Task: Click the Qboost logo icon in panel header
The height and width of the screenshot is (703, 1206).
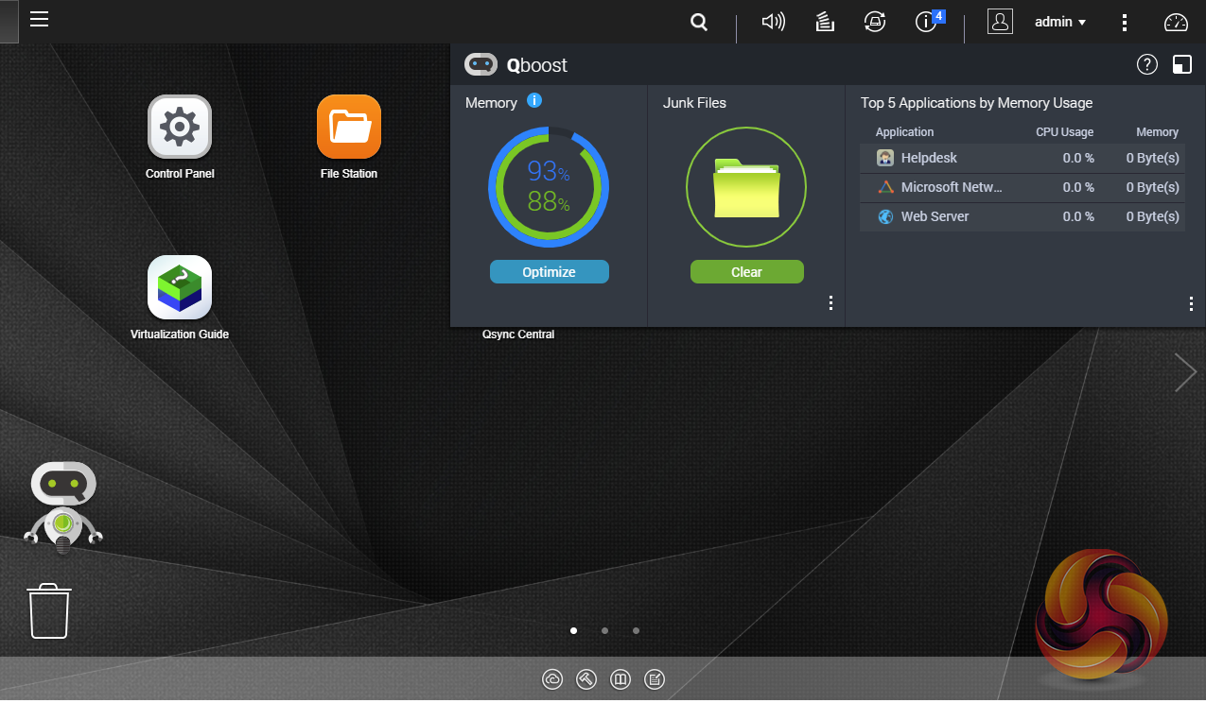Action: (481, 65)
